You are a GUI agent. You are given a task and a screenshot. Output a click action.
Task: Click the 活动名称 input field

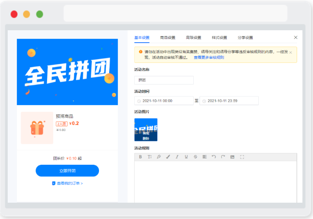point(164,80)
